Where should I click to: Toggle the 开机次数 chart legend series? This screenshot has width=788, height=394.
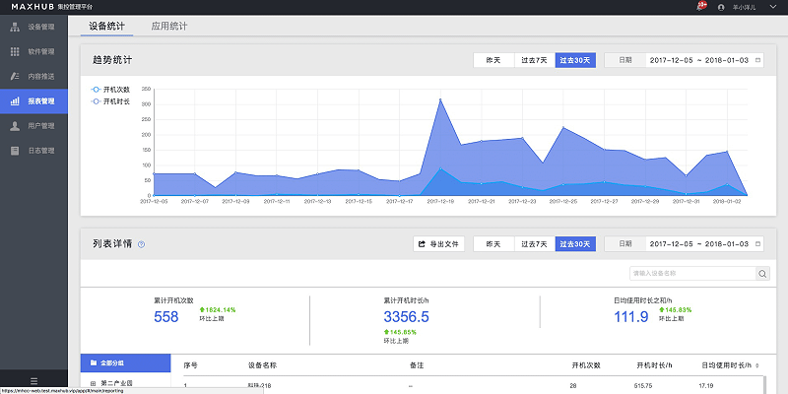tap(110, 90)
